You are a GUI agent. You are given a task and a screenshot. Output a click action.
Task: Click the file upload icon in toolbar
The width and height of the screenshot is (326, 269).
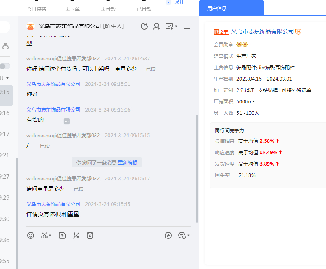coord(62,235)
